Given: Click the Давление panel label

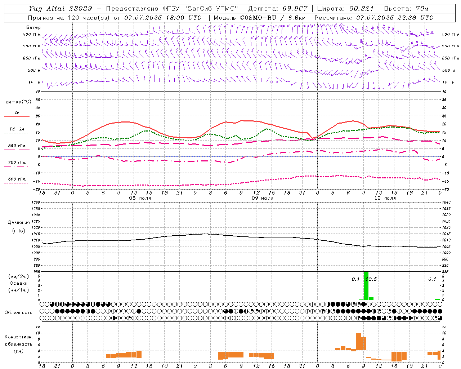Looking at the screenshot, I should (x=18, y=223).
